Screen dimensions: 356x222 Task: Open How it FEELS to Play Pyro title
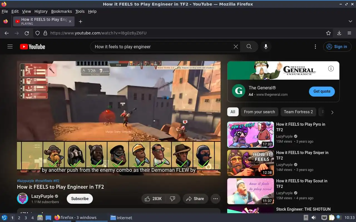pyautogui.click(x=301, y=127)
